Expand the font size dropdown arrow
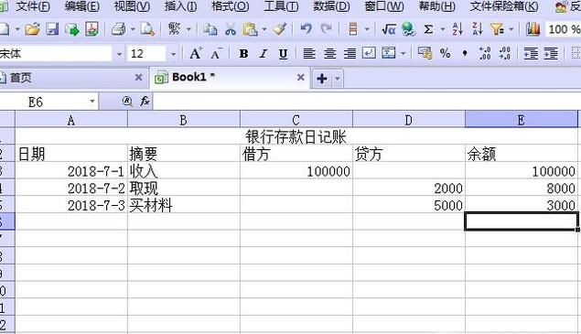 point(173,55)
